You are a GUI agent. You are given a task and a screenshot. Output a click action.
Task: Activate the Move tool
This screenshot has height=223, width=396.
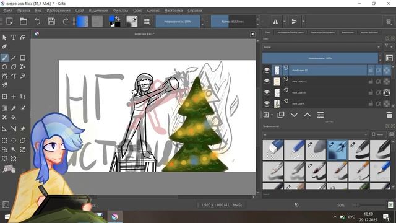click(14, 97)
